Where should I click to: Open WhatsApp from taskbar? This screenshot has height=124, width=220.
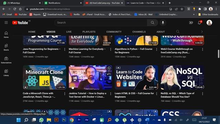tap(41, 120)
